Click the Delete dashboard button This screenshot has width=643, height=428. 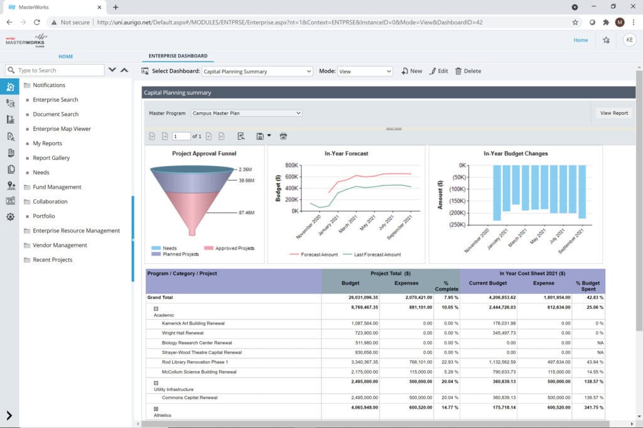[x=468, y=71]
